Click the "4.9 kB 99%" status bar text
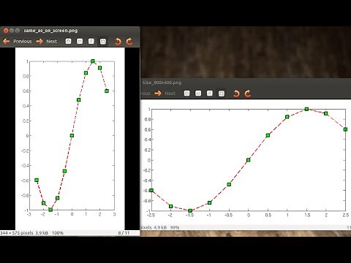The width and height of the screenshot is (351, 263). [x=167, y=227]
